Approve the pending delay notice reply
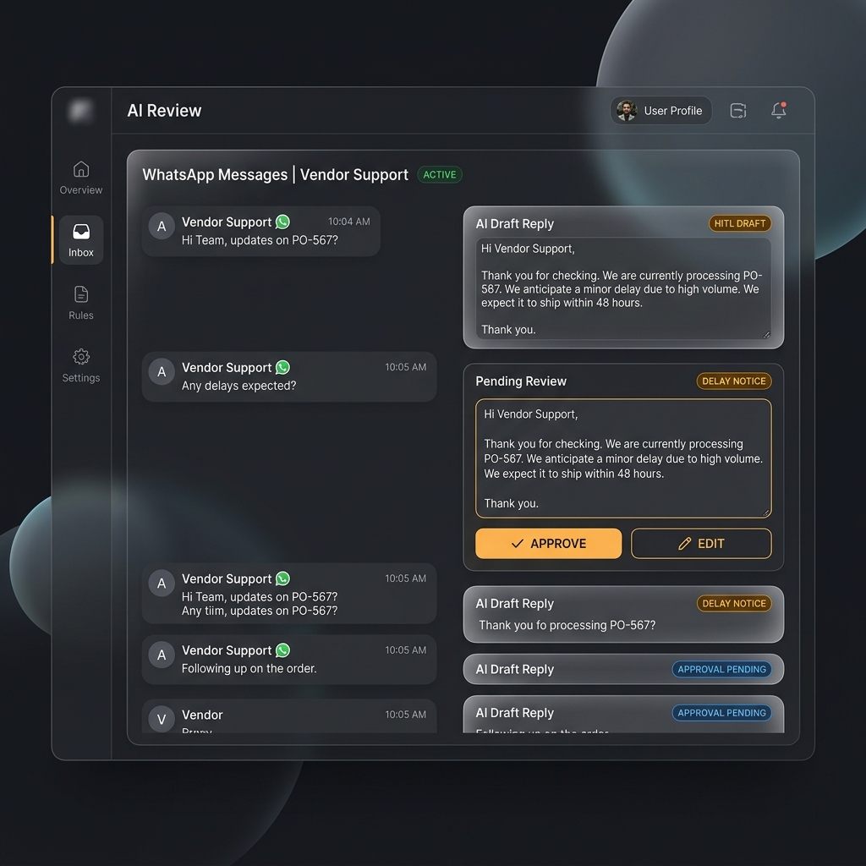This screenshot has height=866, width=866. coord(548,544)
